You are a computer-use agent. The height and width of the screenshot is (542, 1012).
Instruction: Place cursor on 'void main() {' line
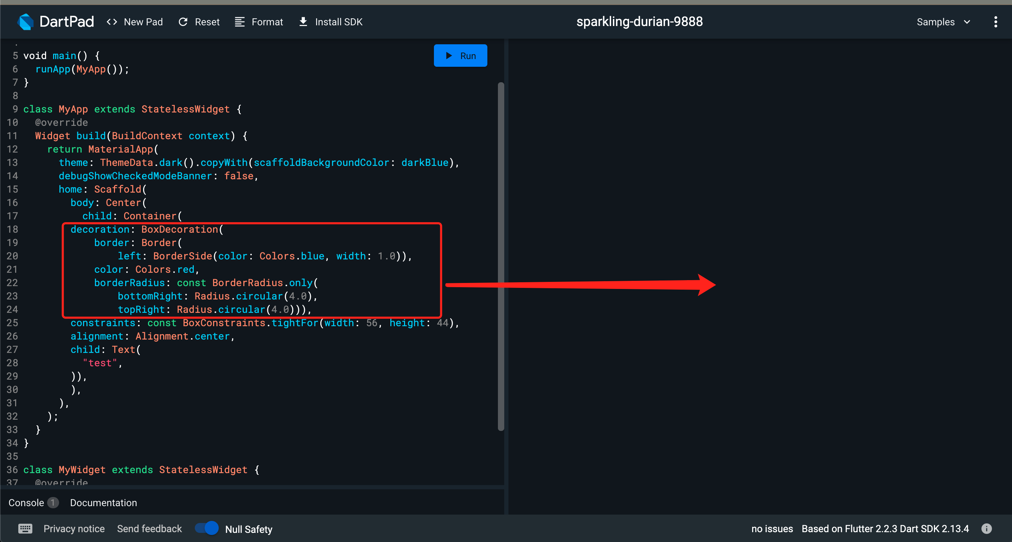tap(61, 56)
